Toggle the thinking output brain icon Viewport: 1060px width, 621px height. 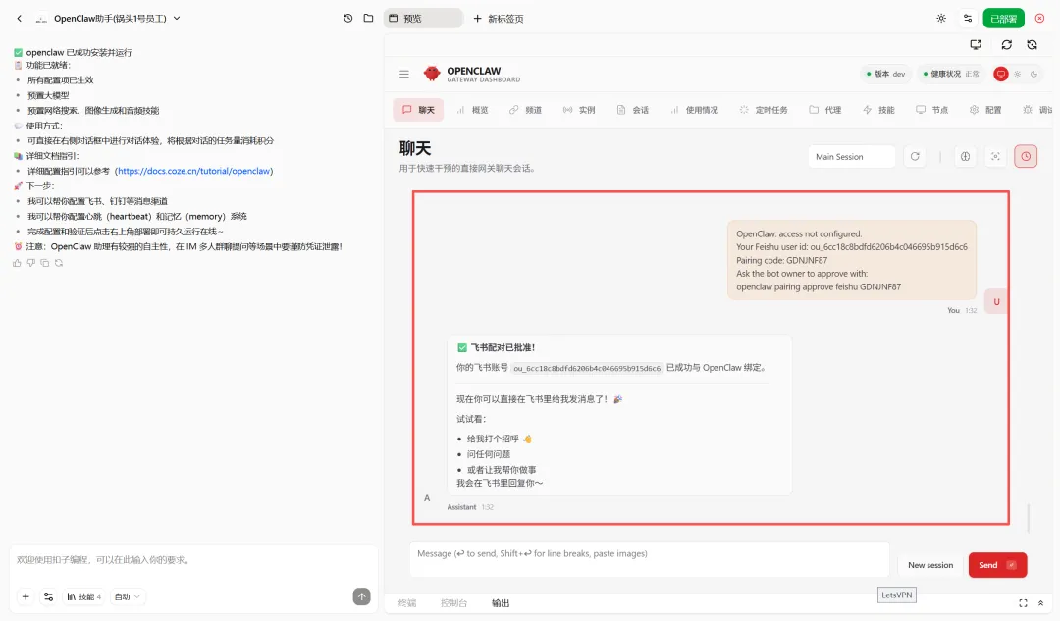[966, 156]
